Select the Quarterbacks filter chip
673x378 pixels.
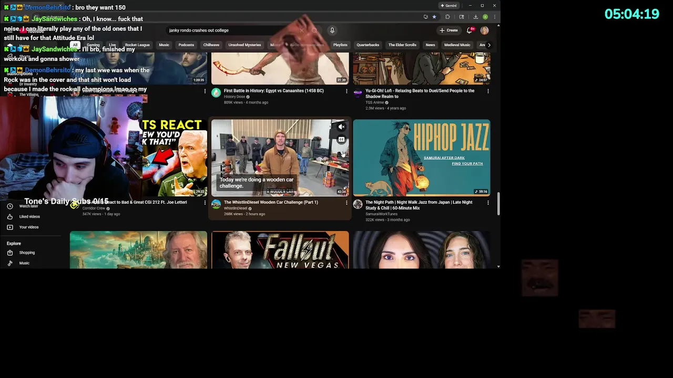(x=368, y=45)
